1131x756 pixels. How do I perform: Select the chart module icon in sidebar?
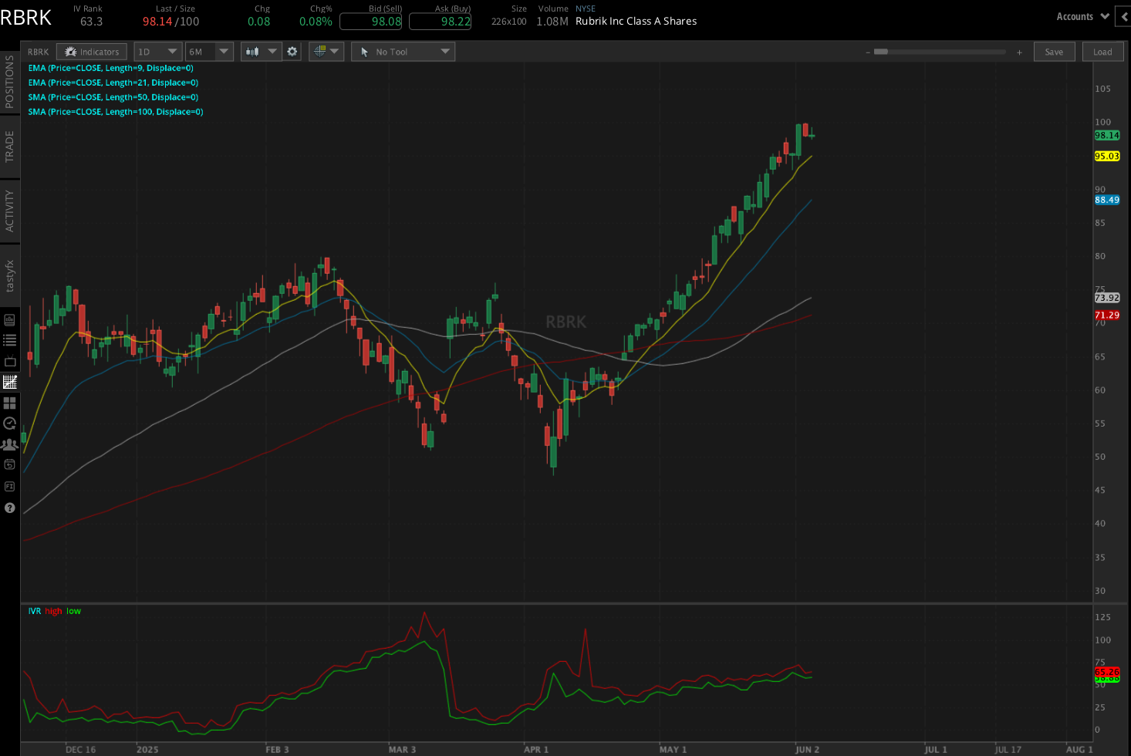[10, 381]
